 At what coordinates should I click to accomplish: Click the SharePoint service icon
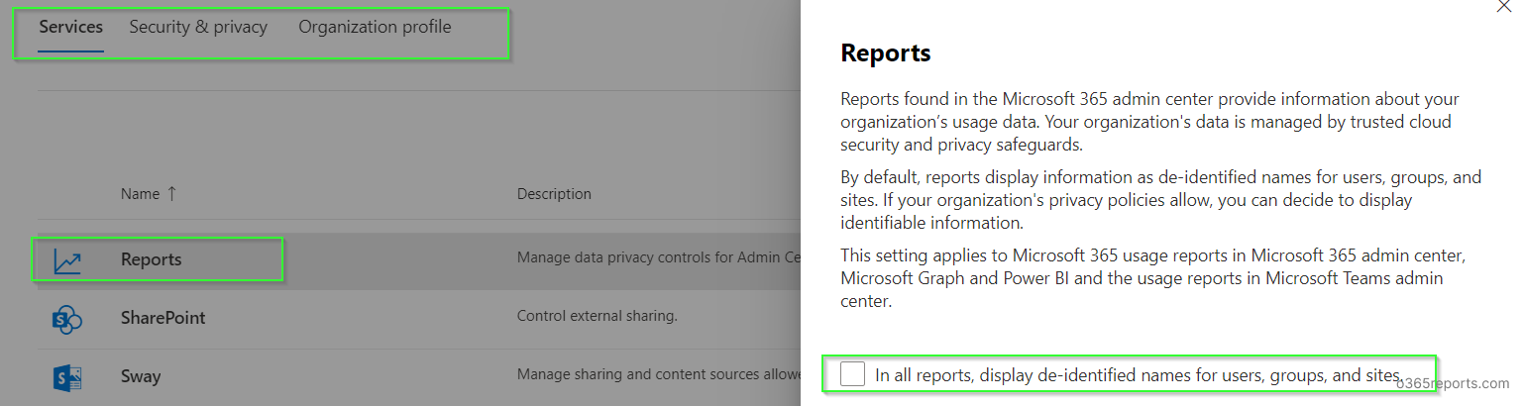coord(67,319)
